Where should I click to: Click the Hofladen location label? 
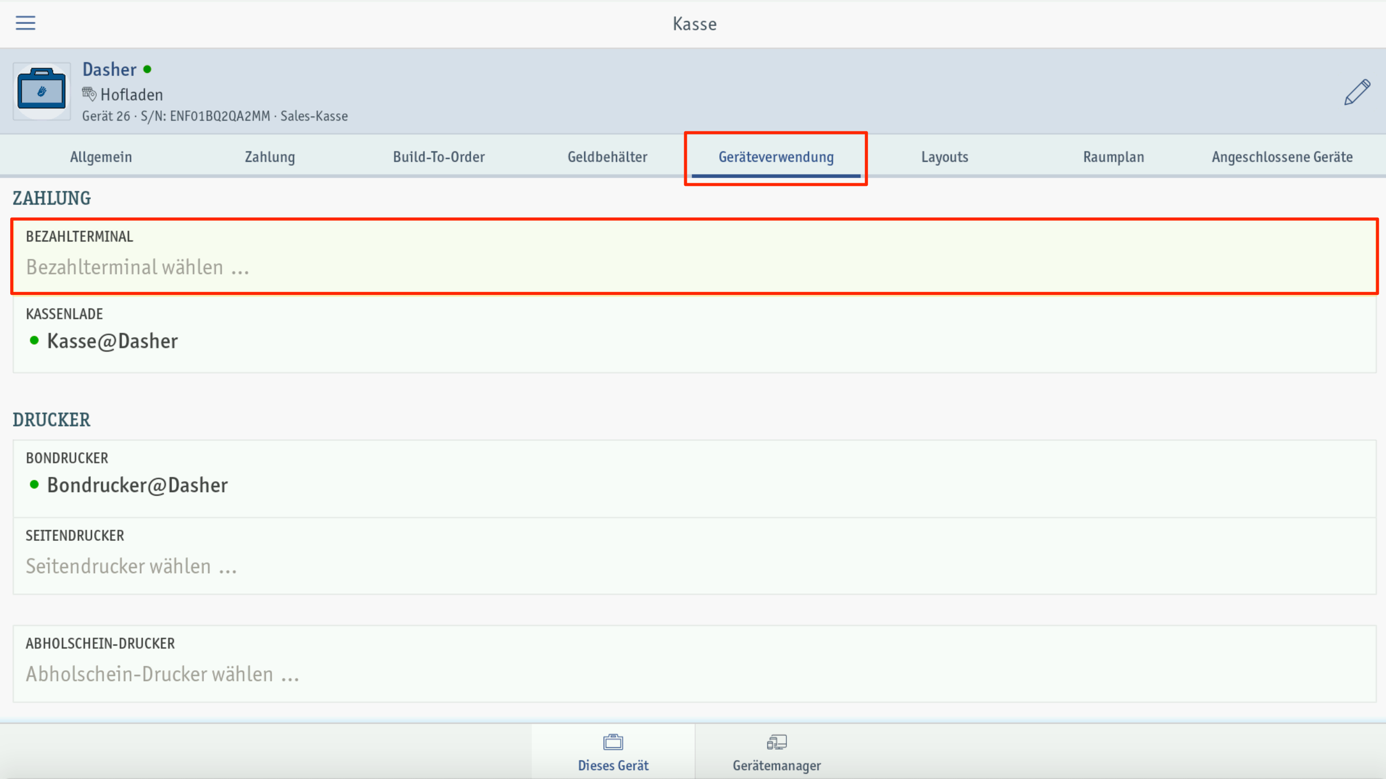[131, 95]
